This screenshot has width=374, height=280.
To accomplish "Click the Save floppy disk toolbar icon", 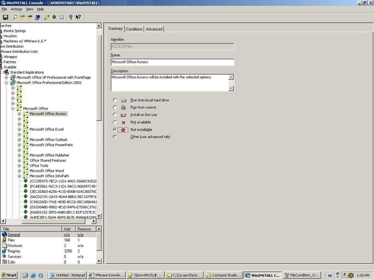I will (x=5, y=17).
